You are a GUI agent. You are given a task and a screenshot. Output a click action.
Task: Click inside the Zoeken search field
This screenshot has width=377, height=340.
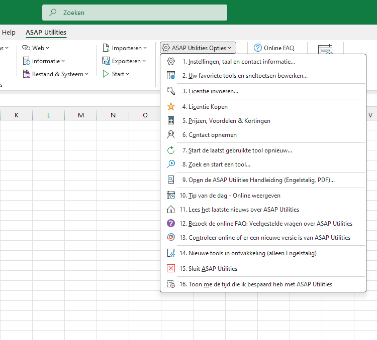135,13
